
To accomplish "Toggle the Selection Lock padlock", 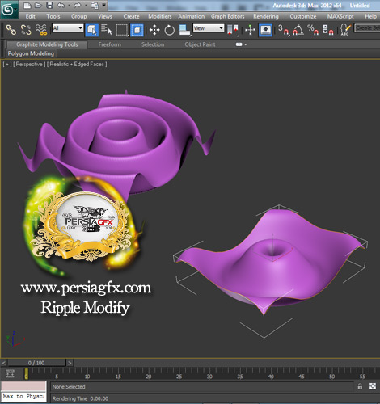I will [360, 386].
